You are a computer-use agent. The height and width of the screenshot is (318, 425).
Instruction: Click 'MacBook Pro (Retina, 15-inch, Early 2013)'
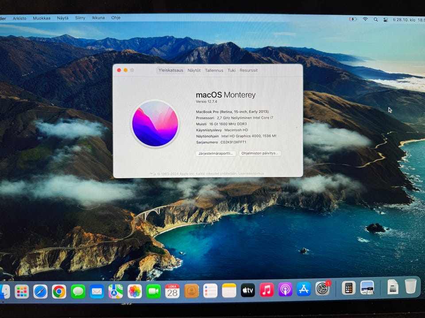click(x=232, y=112)
